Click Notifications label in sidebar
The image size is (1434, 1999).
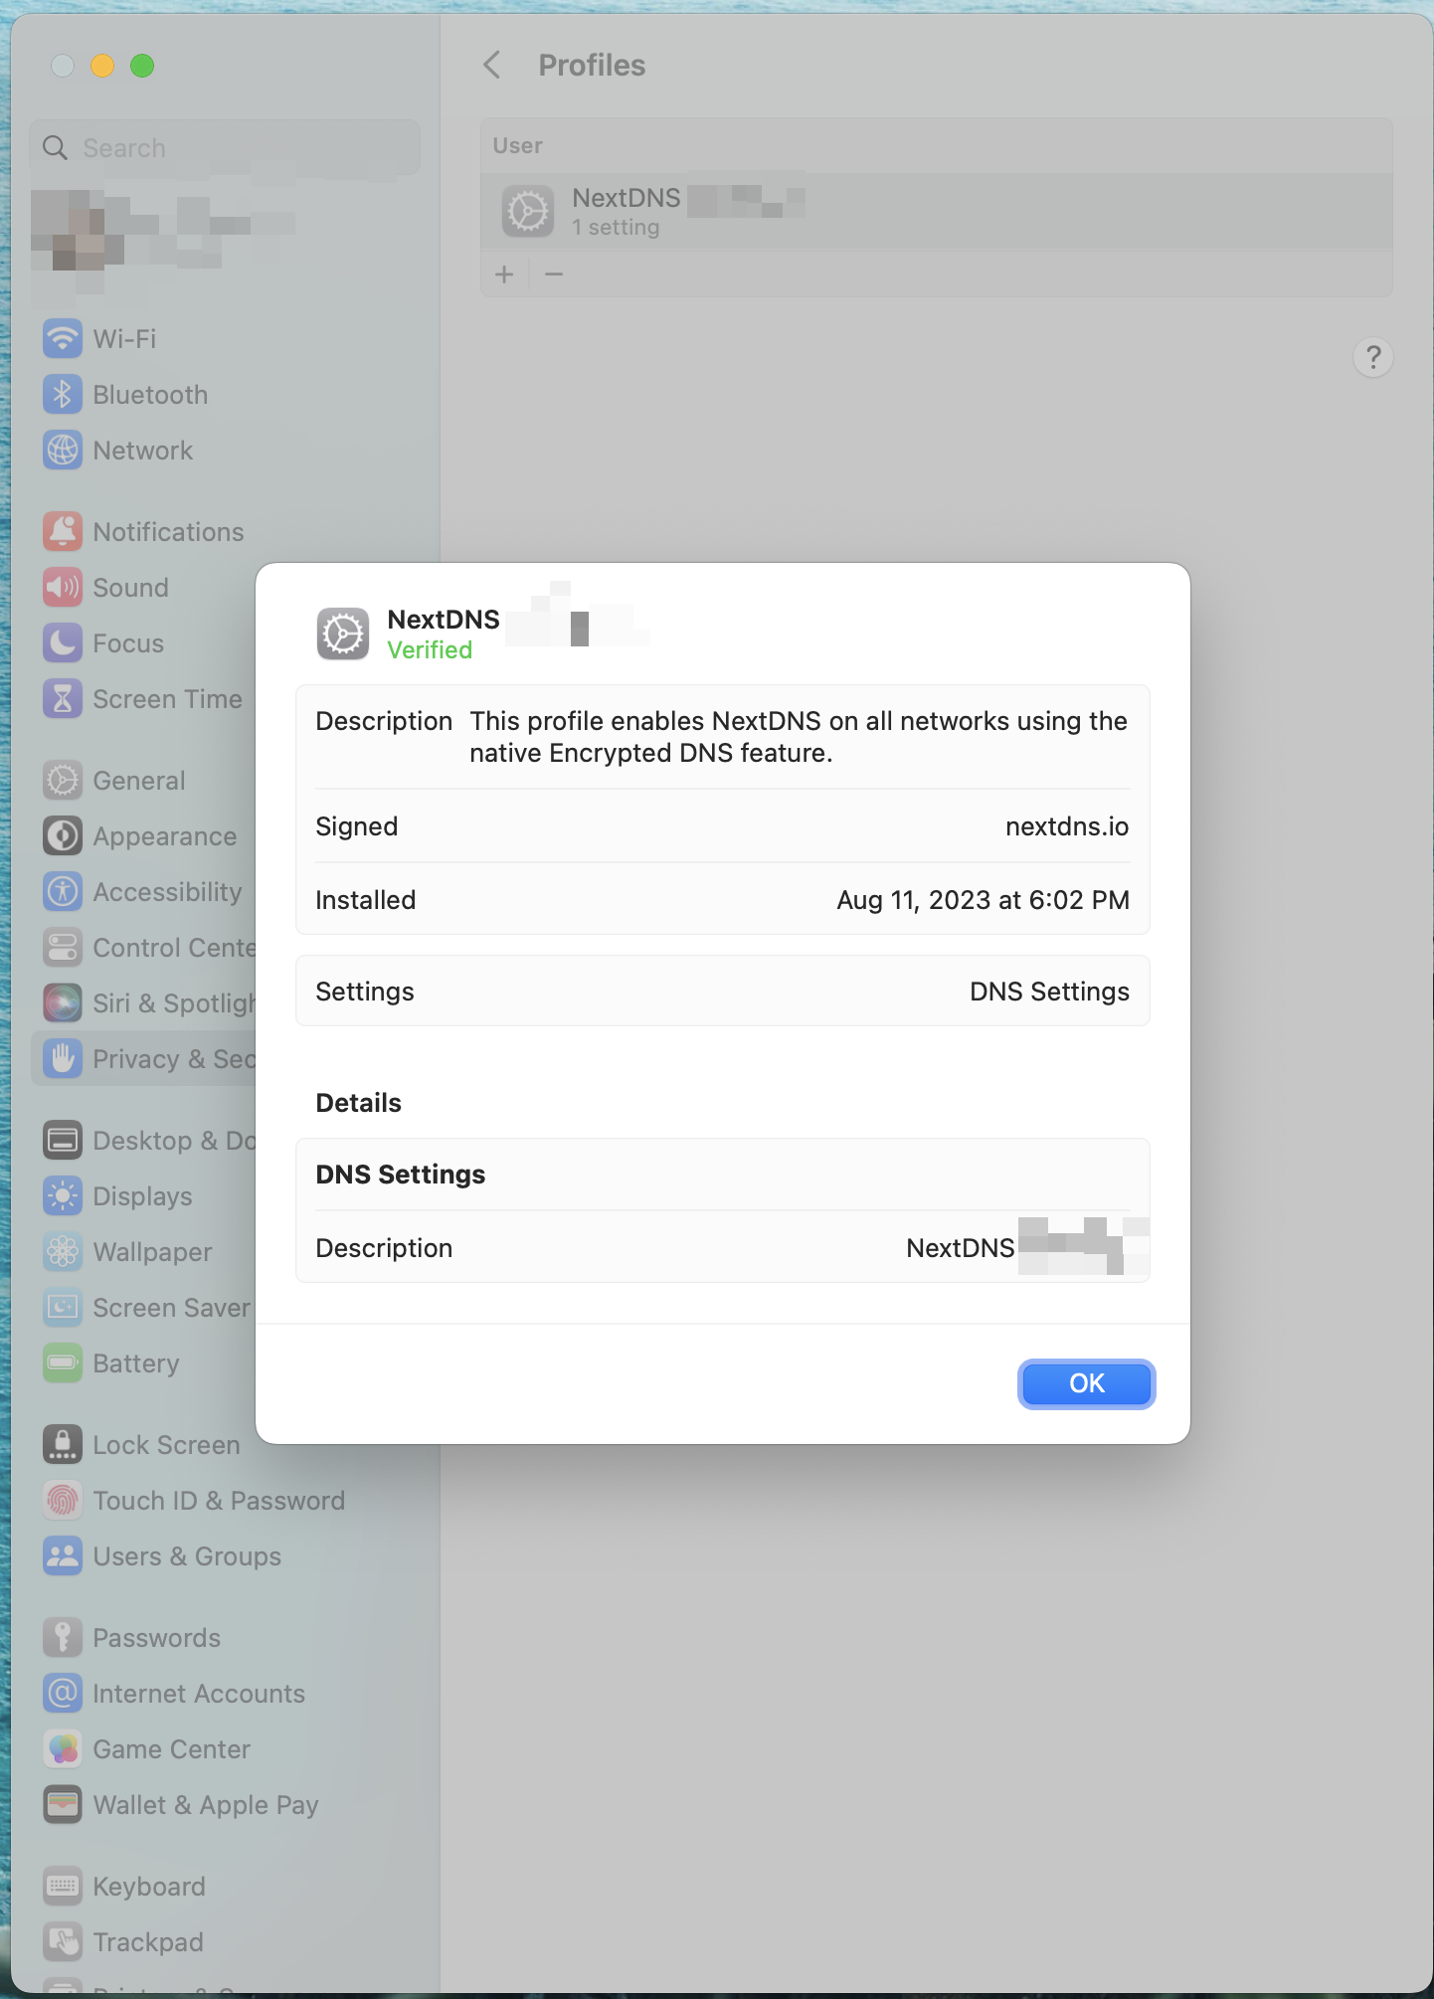168,532
